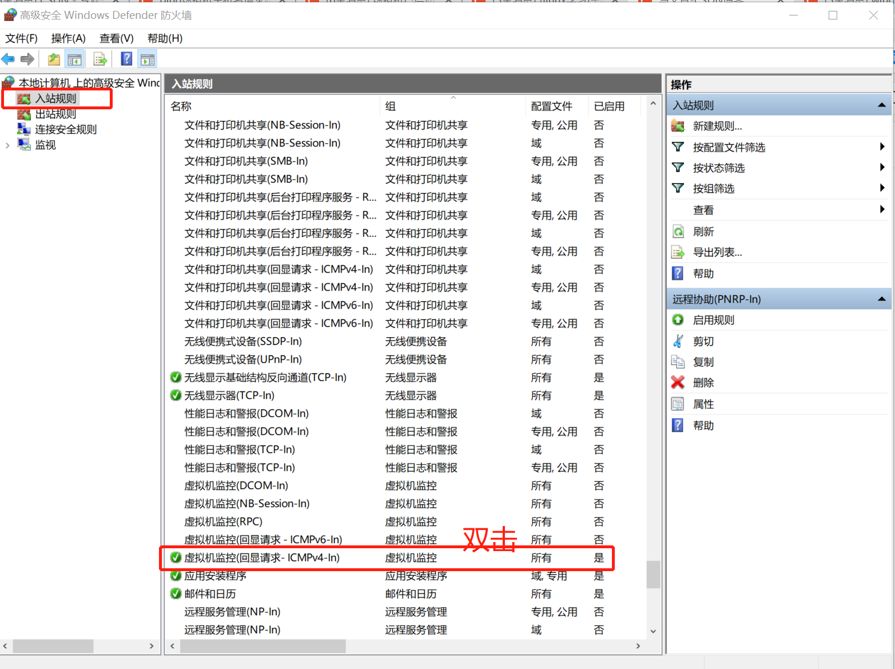Expand the 监视 tree node arrow
Viewport: 895px width, 669px height.
(7, 145)
